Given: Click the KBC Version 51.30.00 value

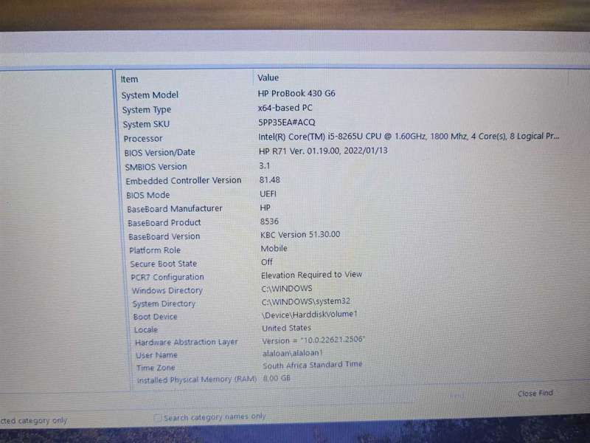Looking at the screenshot, I should pos(300,235).
